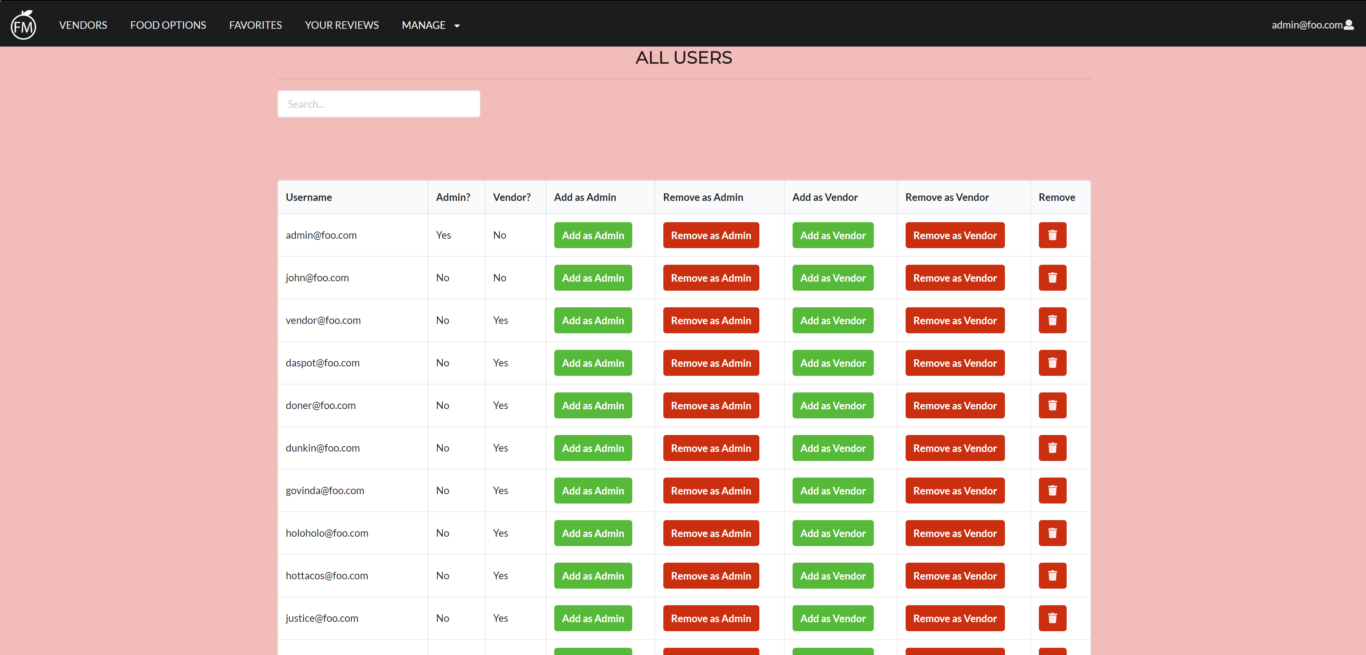The width and height of the screenshot is (1366, 655).
Task: Click the ALL USERS page heading
Action: pos(684,58)
